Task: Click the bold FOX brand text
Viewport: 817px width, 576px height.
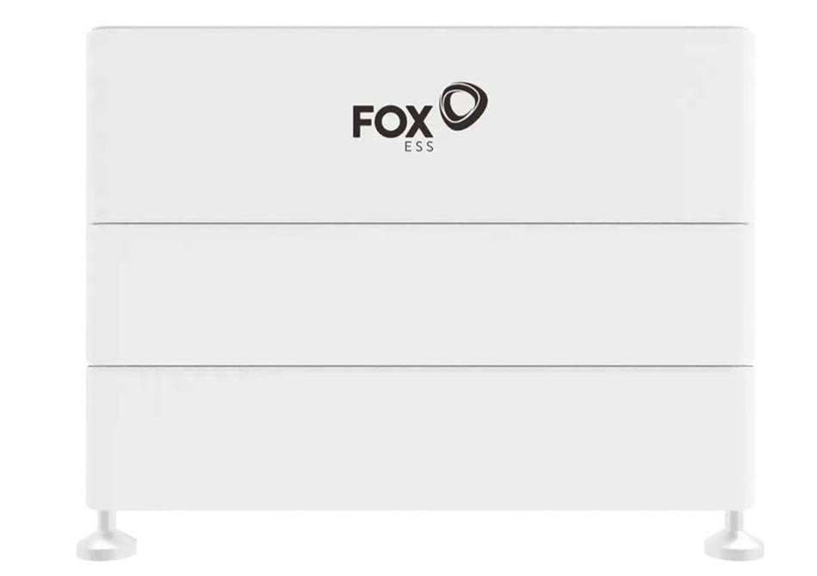Action: (394, 122)
